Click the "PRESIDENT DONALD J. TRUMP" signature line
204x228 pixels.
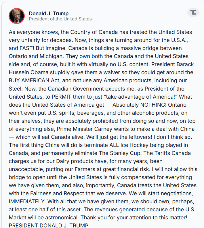[48, 225]
